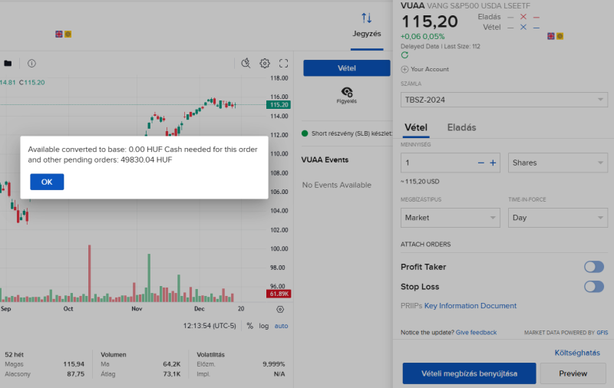614x388 pixels.
Task: Select the 61.89K volume label
Action: tap(279, 294)
